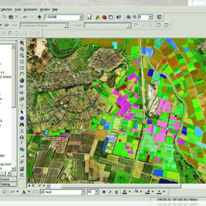Toggle Bold text formatting
Screen dimensions: 206x206
click(x=104, y=192)
